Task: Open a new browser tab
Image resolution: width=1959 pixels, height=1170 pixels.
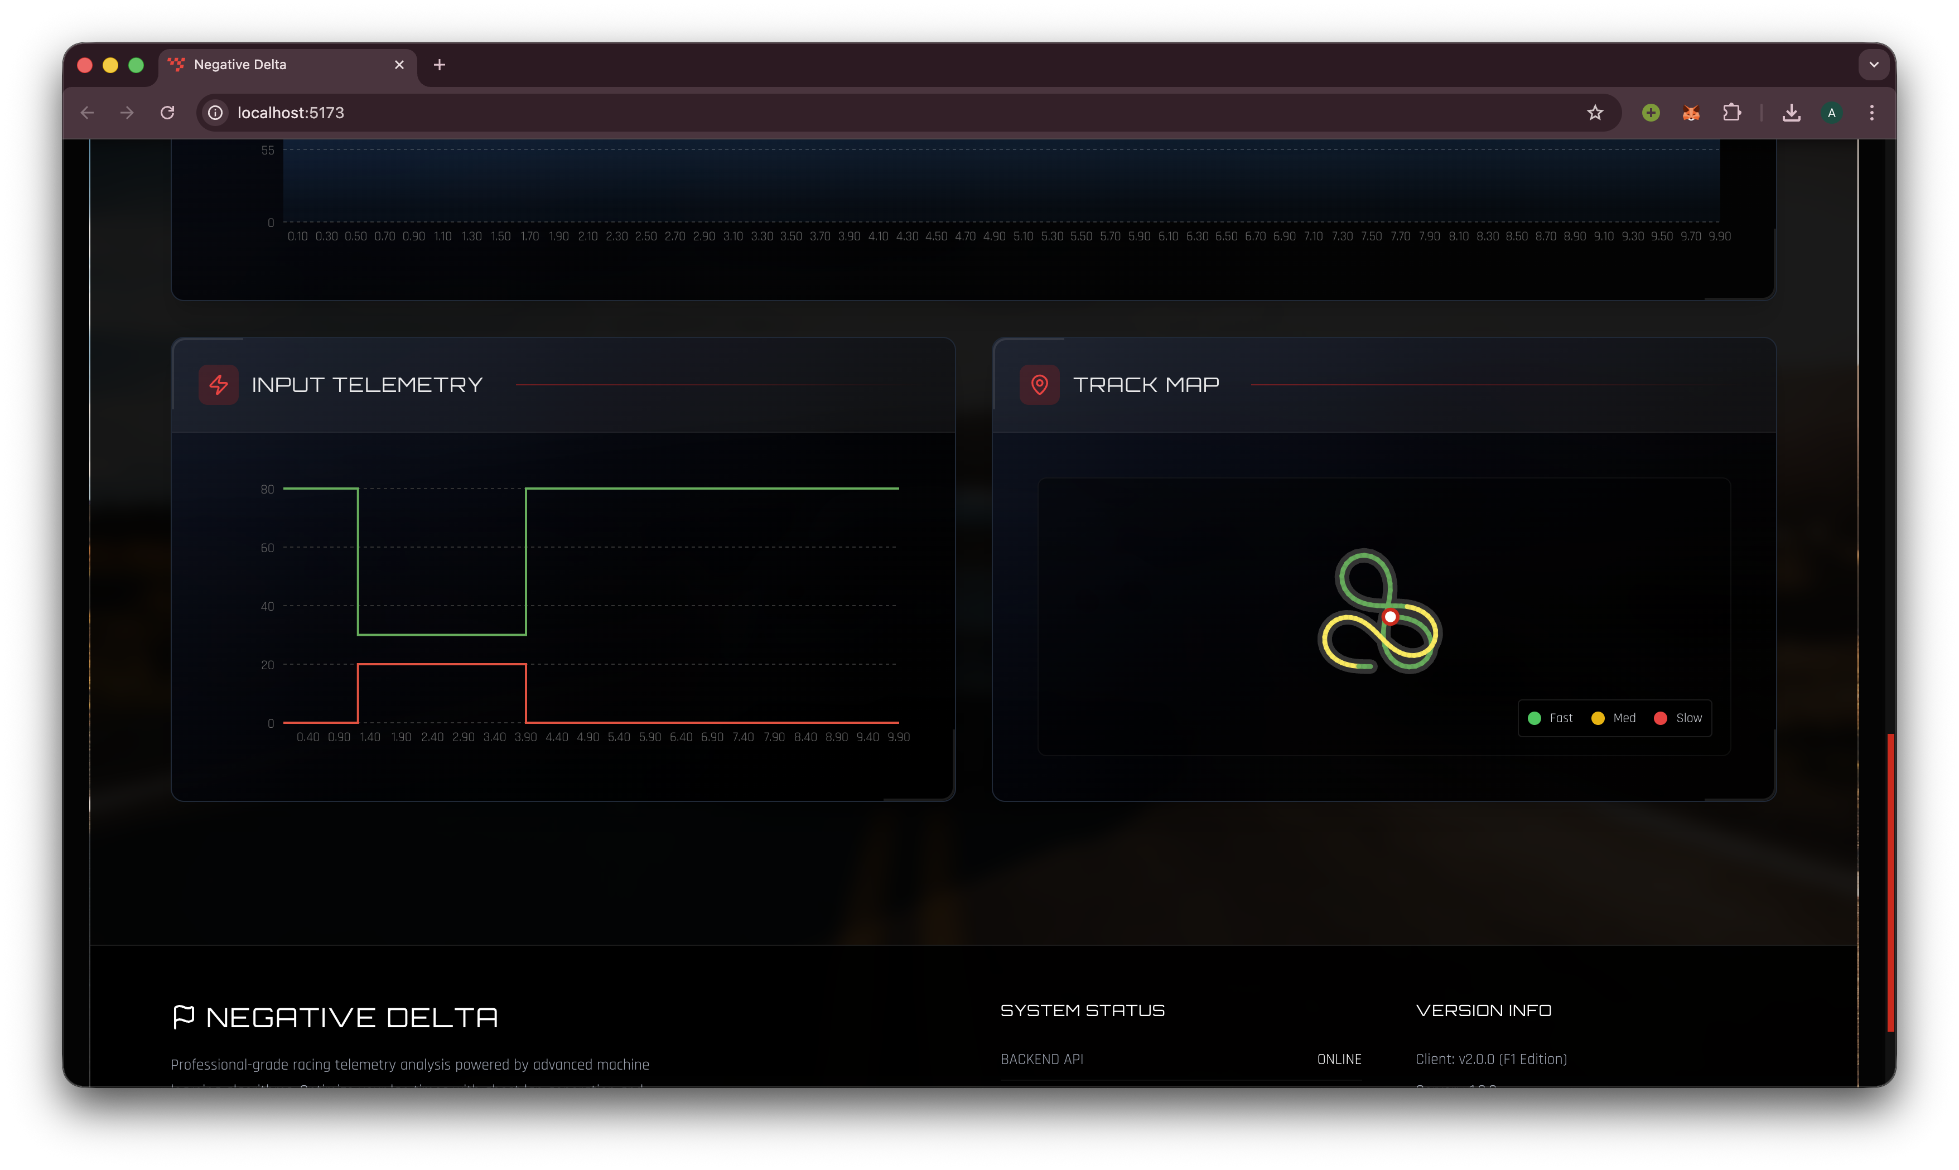Action: click(439, 65)
